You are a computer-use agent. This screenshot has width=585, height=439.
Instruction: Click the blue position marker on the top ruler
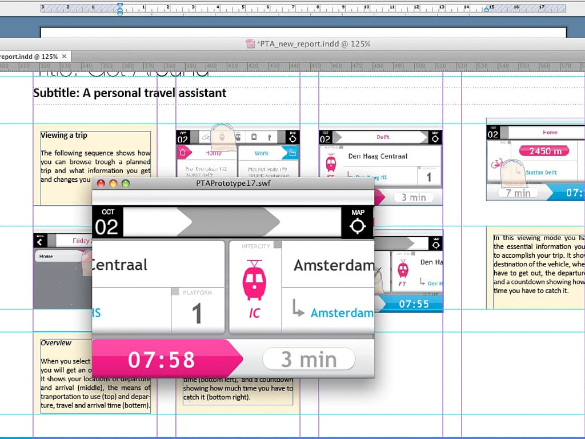pyautogui.click(x=119, y=8)
